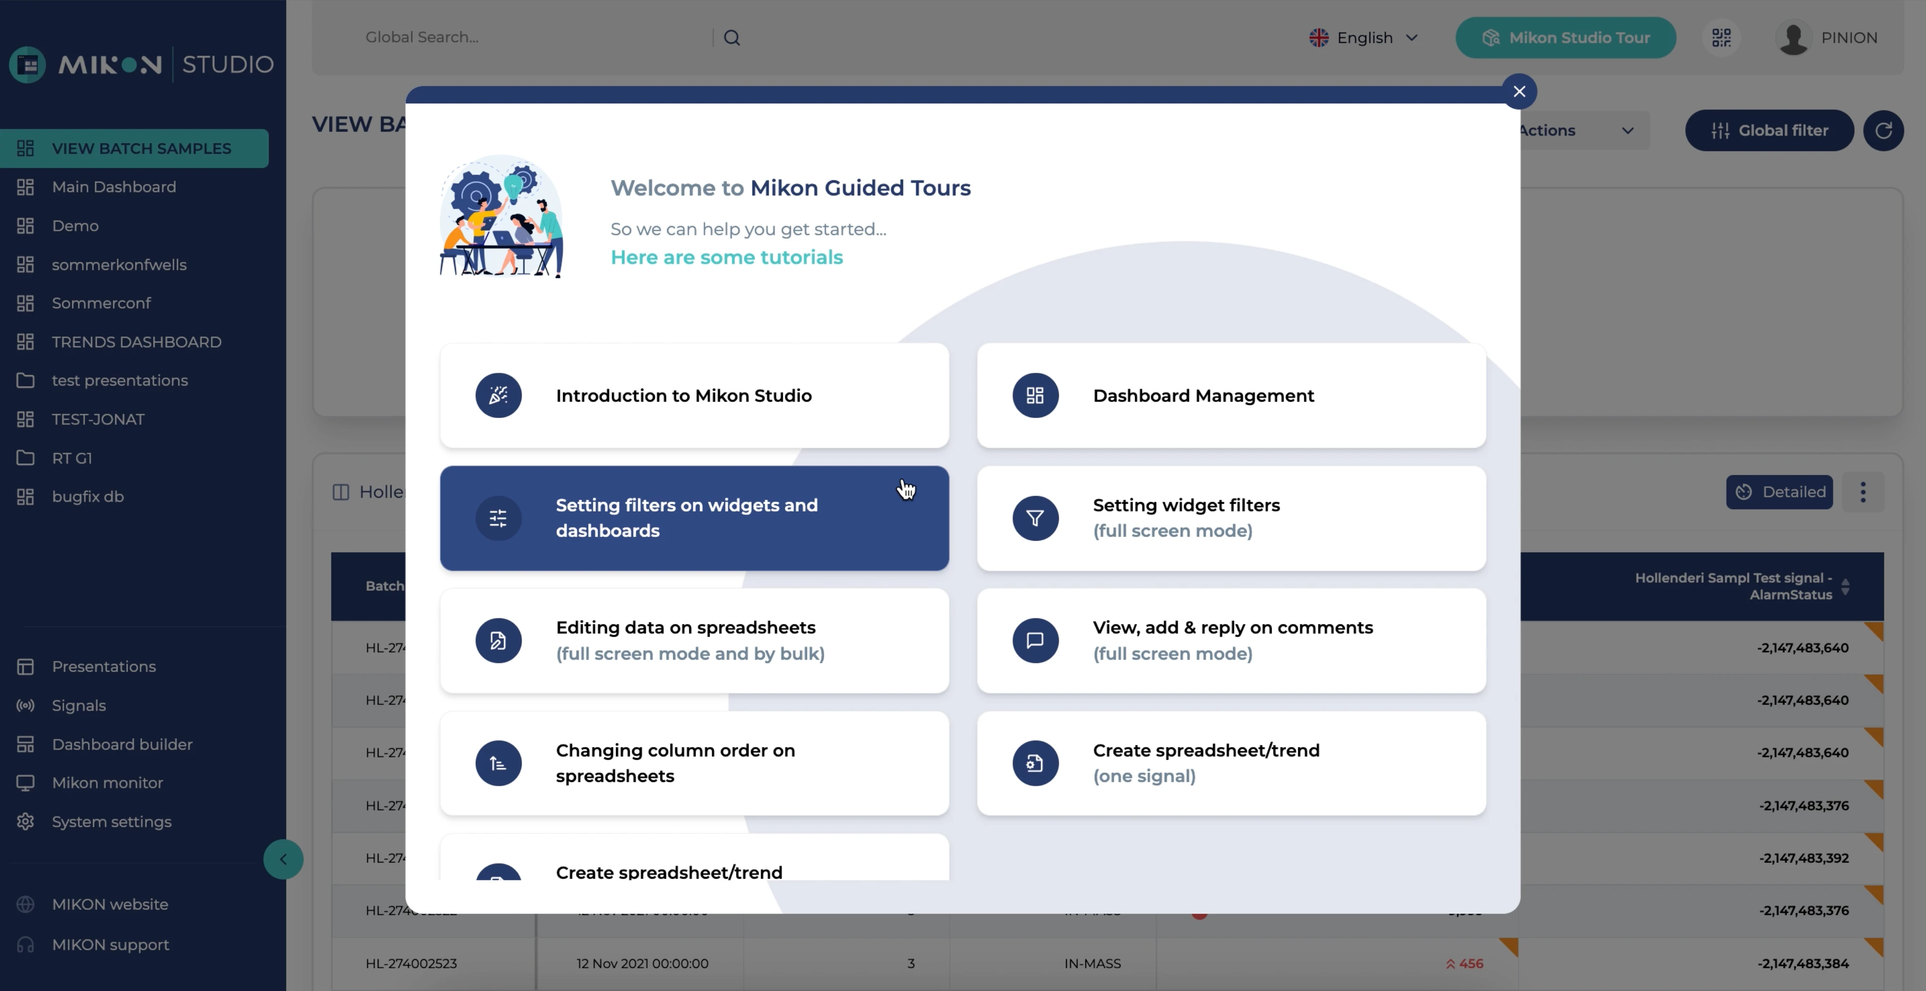Click the funnel icon on widget filters card
The height and width of the screenshot is (991, 1926).
pyautogui.click(x=1035, y=518)
